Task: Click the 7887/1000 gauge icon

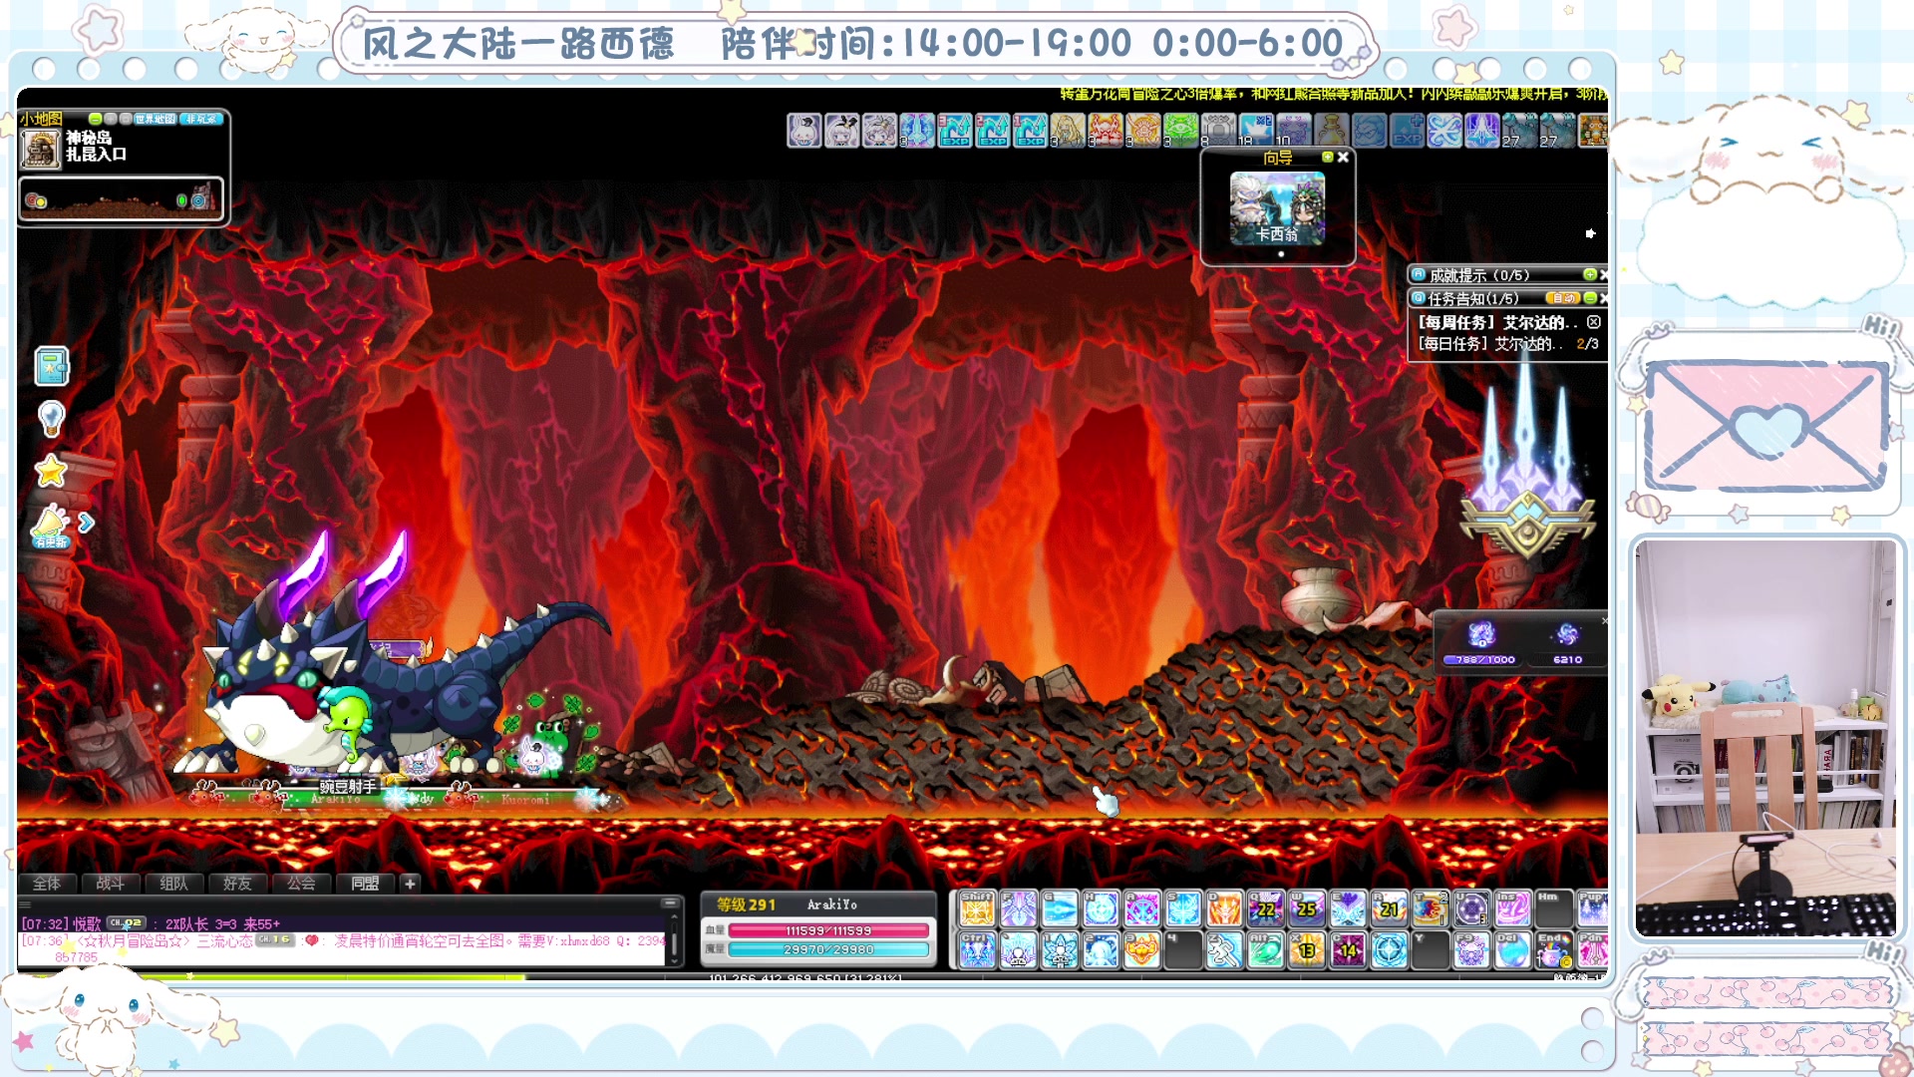Action: coord(1481,634)
